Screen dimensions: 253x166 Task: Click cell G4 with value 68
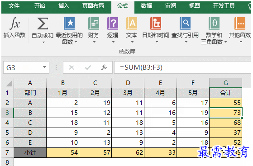(x=226, y=123)
